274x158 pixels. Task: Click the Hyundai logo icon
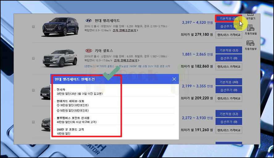(x=89, y=21)
